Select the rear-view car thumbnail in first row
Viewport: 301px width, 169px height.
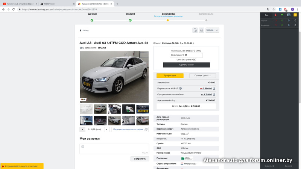pyautogui.click(x=100, y=109)
